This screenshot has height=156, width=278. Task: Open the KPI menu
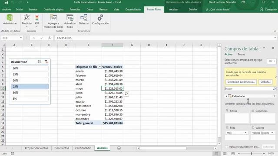tap(36, 20)
